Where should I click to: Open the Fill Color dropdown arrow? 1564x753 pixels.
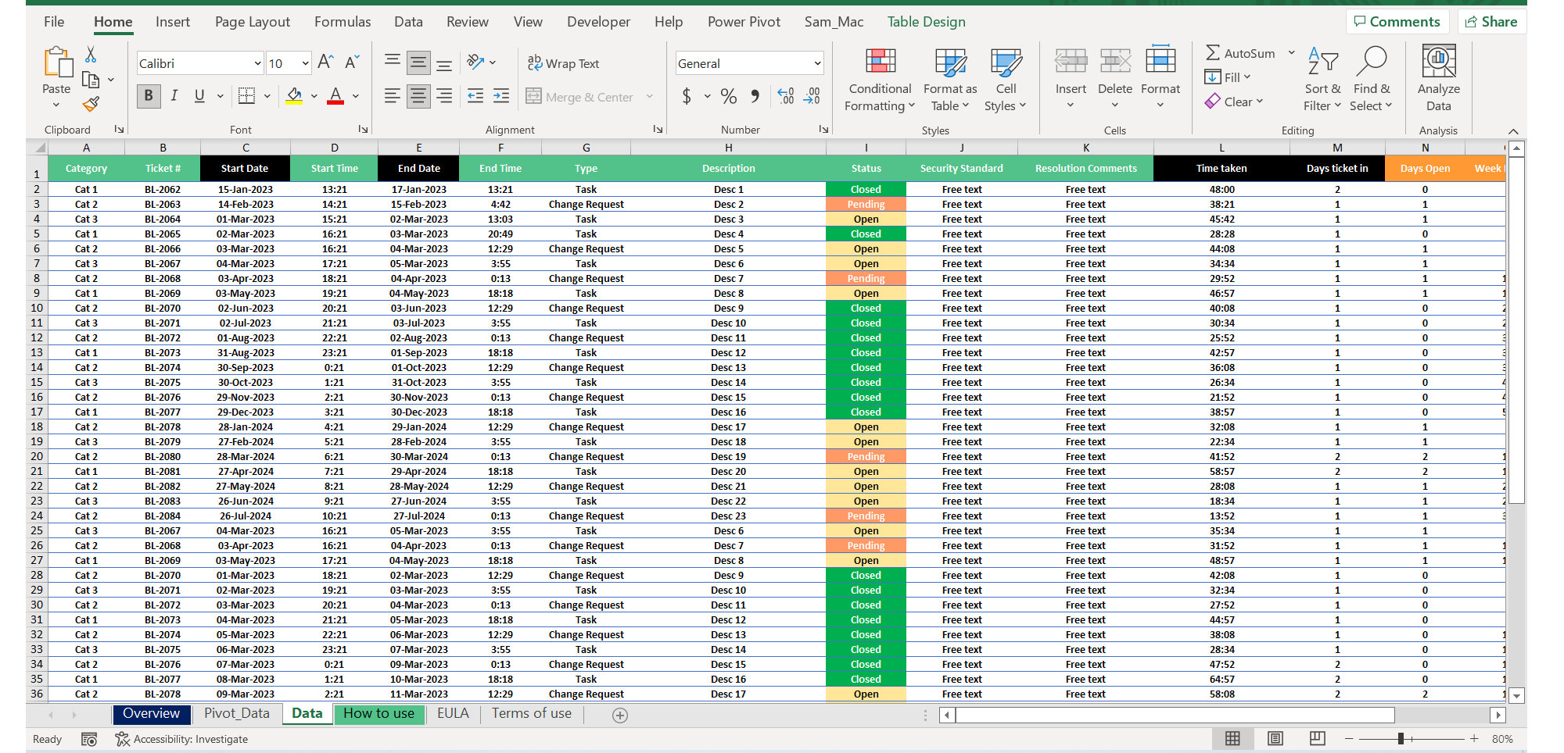[314, 97]
